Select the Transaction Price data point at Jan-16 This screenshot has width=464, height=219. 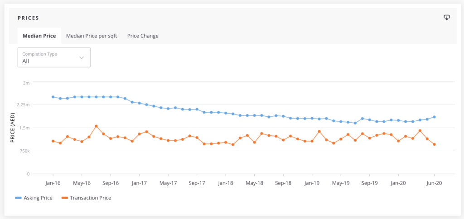click(x=53, y=141)
